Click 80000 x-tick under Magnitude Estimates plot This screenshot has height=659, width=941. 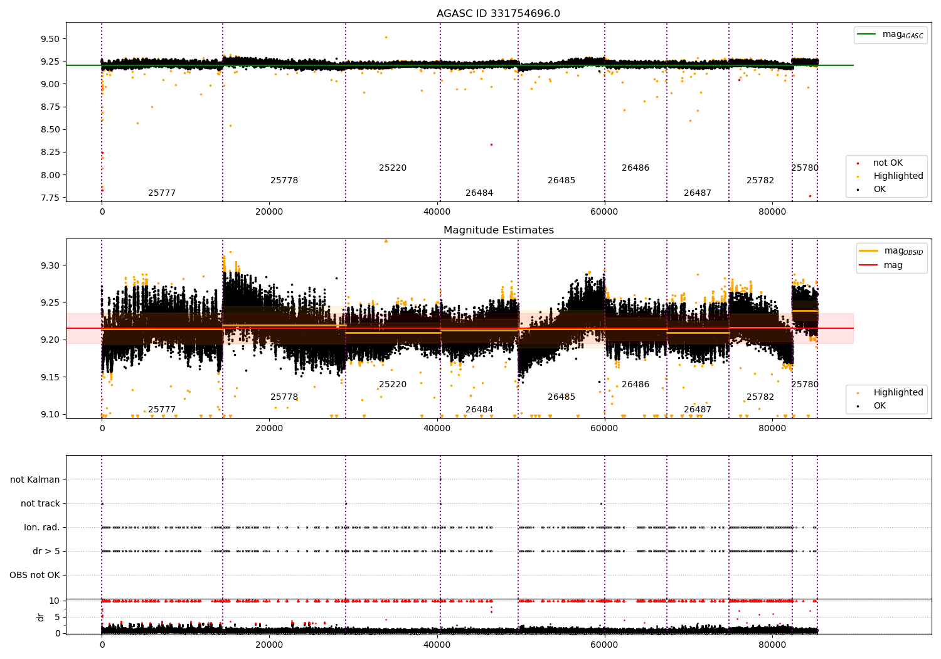click(x=772, y=429)
